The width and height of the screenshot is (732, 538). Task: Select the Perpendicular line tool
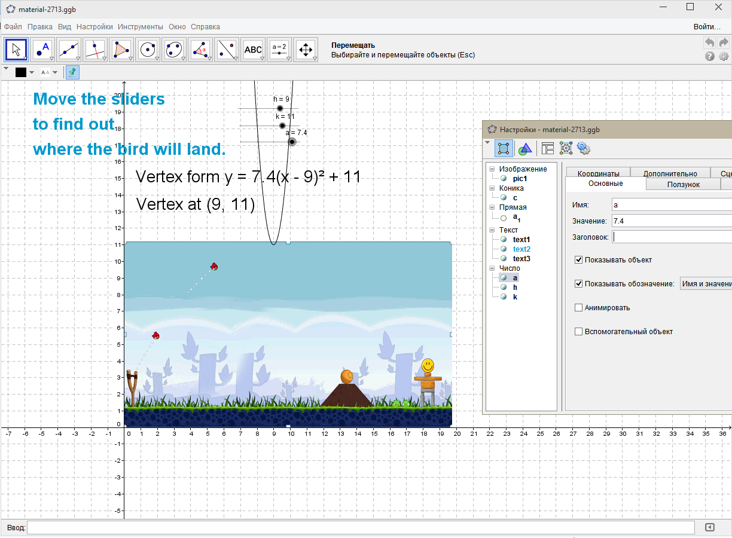click(96, 50)
